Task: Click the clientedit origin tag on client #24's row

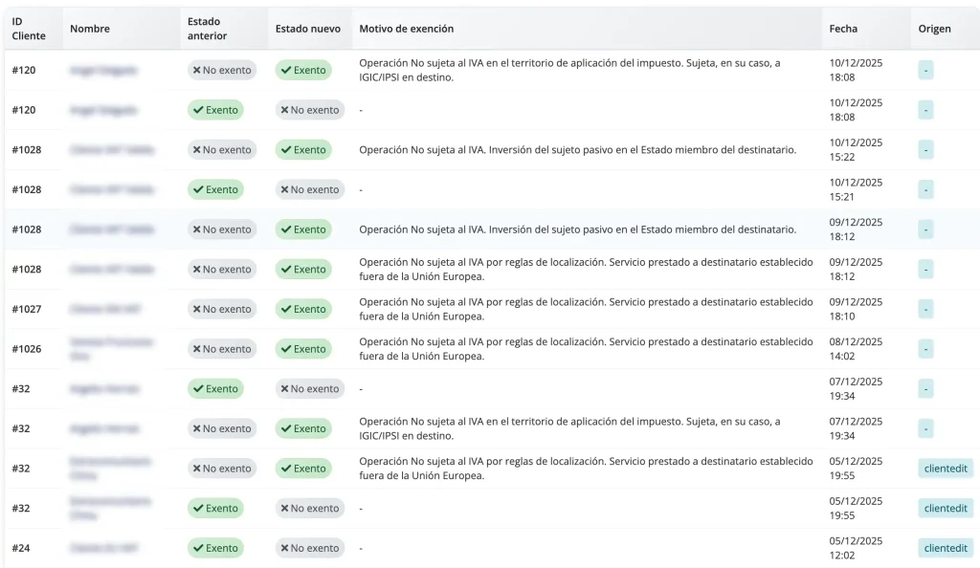Action: coord(946,548)
